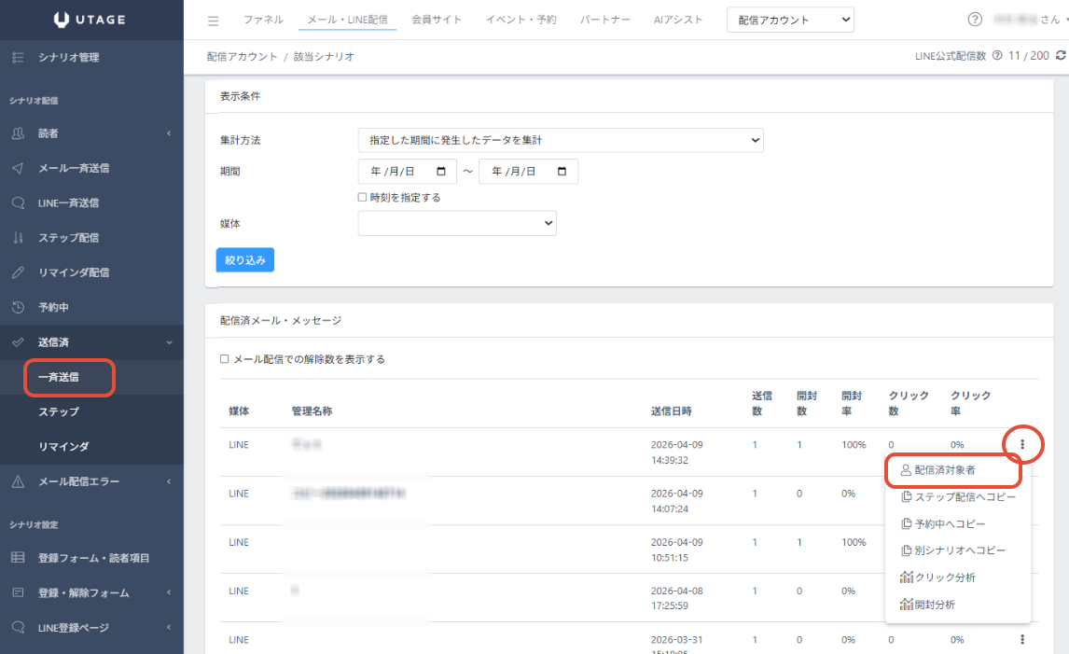Open the 集計方法 dropdown
1069x654 pixels.
560,140
